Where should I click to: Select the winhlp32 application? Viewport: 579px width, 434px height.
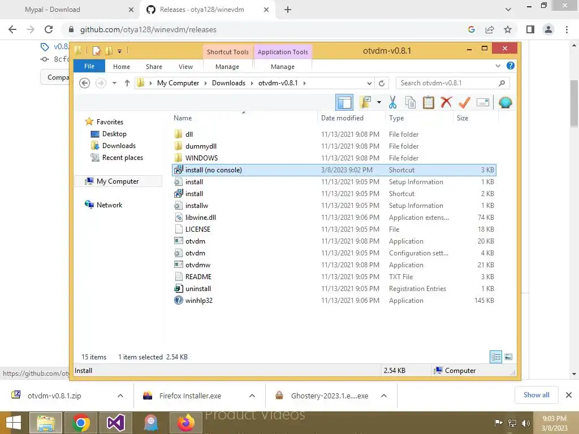coord(334,301)
